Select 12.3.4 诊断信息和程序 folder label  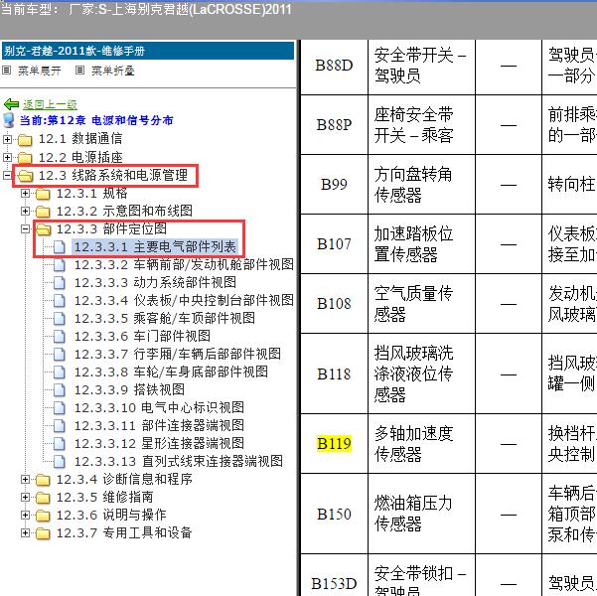pyautogui.click(x=124, y=480)
